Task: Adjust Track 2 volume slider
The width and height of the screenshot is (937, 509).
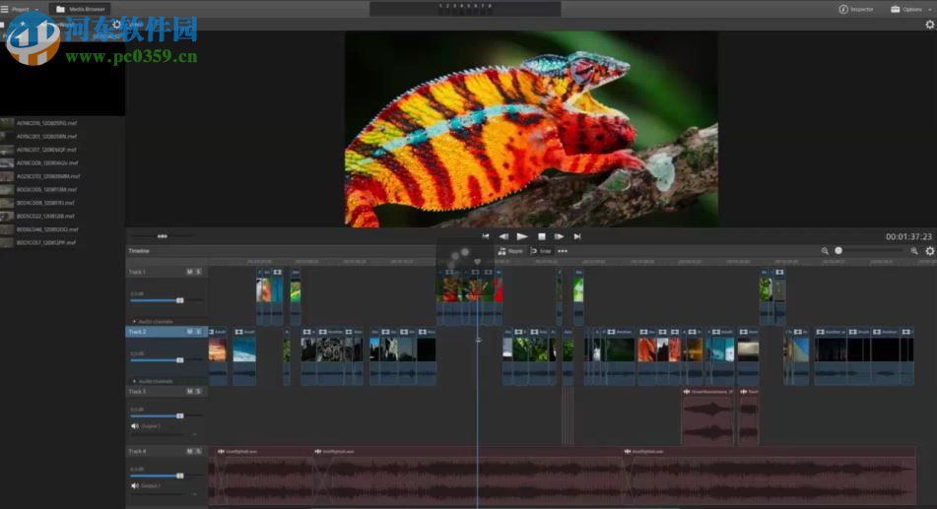Action: point(179,359)
